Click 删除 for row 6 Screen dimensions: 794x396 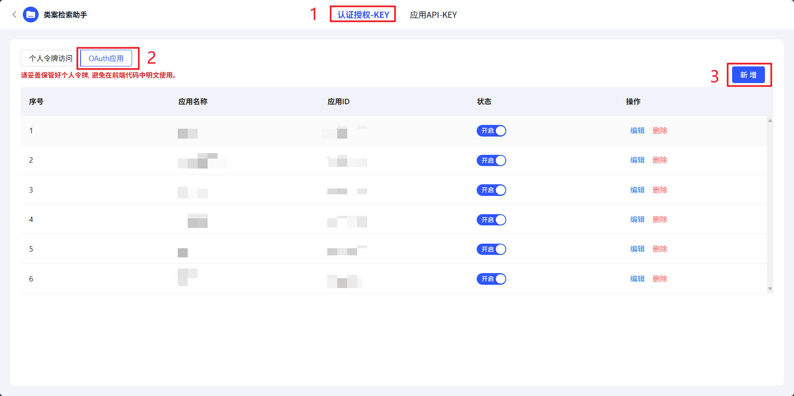click(660, 279)
